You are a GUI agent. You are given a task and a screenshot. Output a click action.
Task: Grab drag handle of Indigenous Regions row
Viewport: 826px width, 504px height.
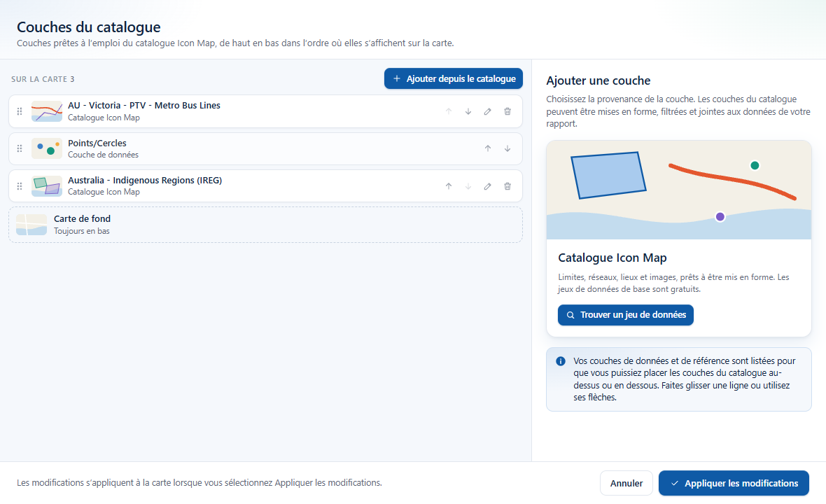click(x=20, y=186)
